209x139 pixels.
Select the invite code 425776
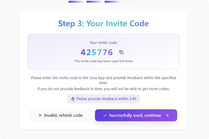point(97,52)
